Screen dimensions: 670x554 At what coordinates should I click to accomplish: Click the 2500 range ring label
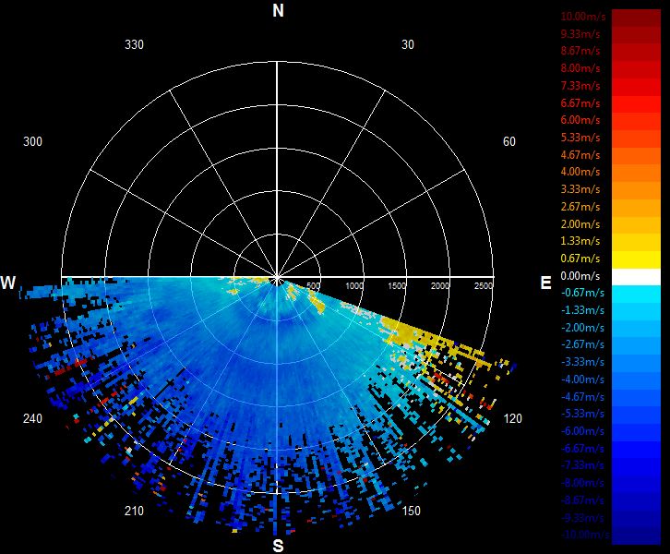[x=484, y=286]
